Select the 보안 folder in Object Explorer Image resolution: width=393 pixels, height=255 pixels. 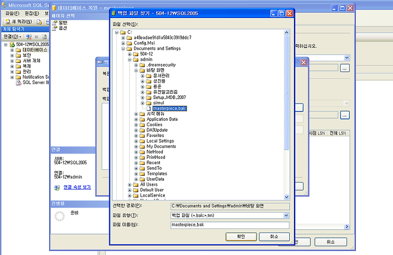(x=27, y=55)
